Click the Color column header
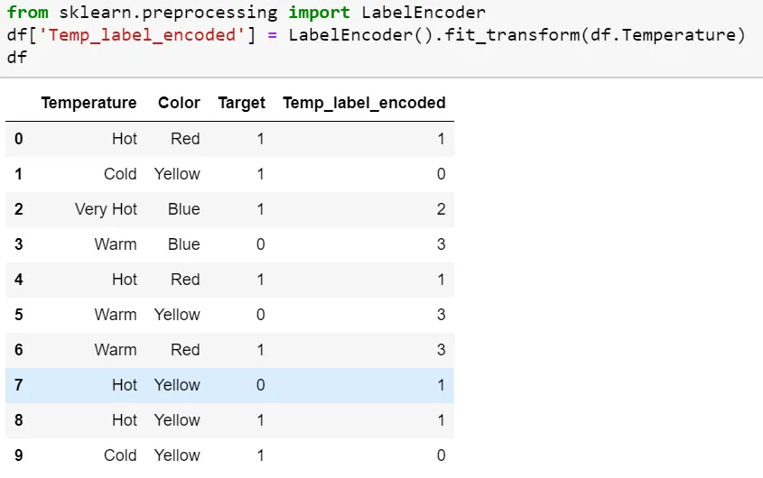Screen dimensions: 763x478 point(179,103)
